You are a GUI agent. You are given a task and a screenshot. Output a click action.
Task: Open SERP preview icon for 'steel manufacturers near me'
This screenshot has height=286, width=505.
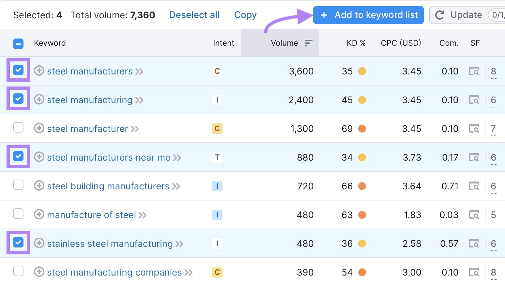[x=474, y=157]
